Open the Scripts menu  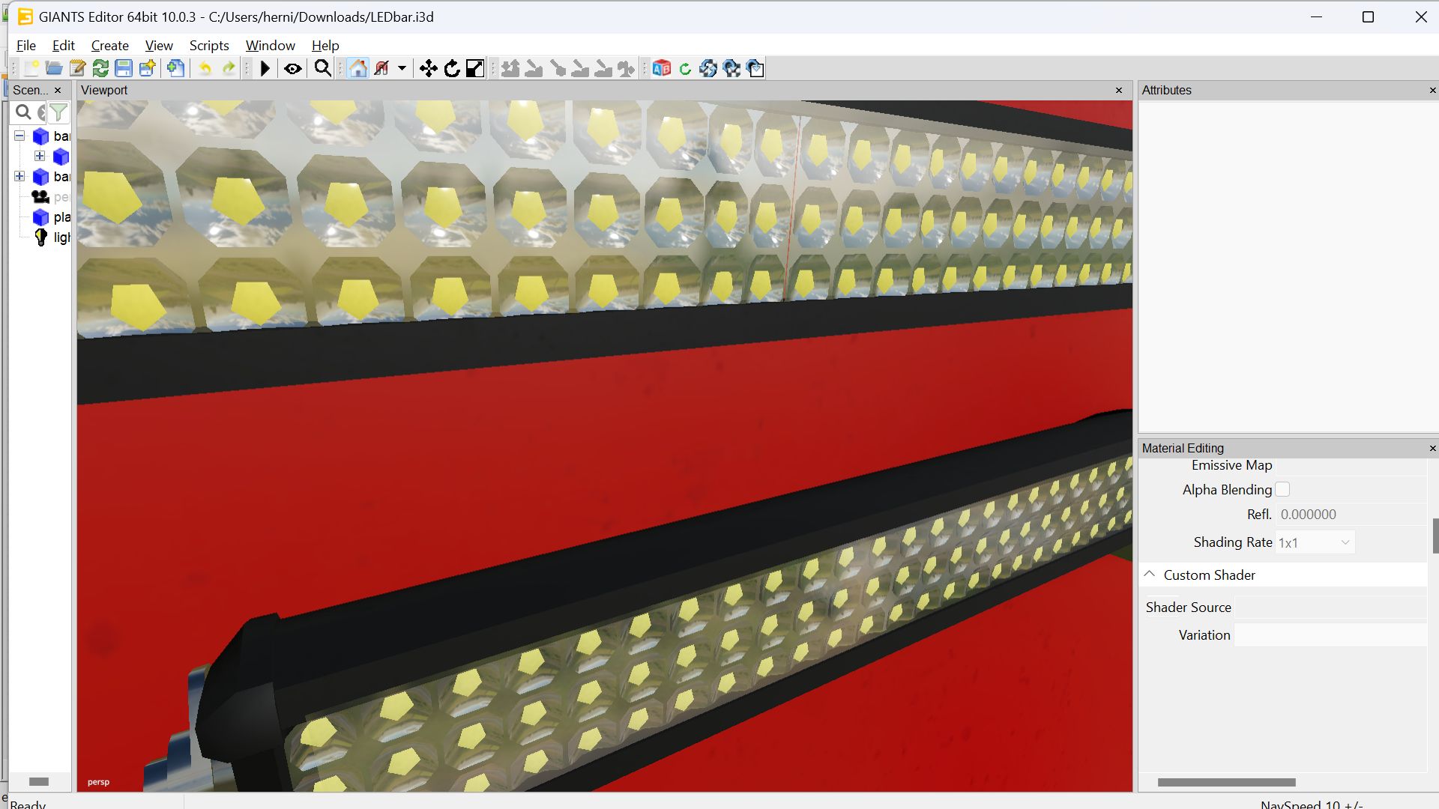(208, 46)
